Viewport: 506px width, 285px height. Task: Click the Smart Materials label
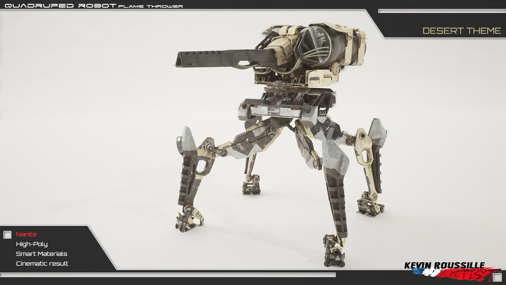click(x=42, y=254)
